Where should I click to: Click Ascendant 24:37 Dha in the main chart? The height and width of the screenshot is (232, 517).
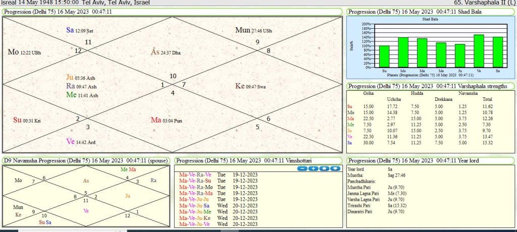(166, 52)
